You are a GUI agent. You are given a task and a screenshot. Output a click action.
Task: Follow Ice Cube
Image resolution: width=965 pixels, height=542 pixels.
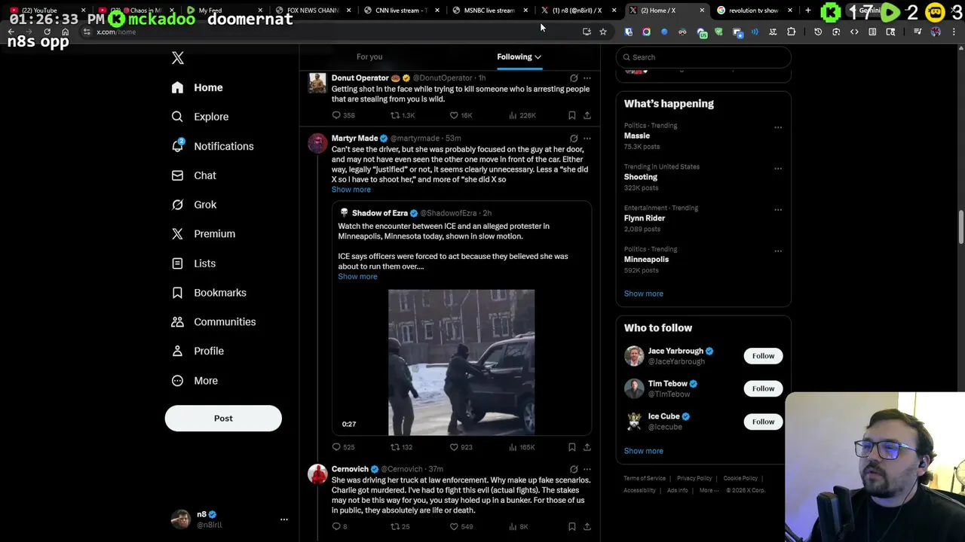(763, 422)
